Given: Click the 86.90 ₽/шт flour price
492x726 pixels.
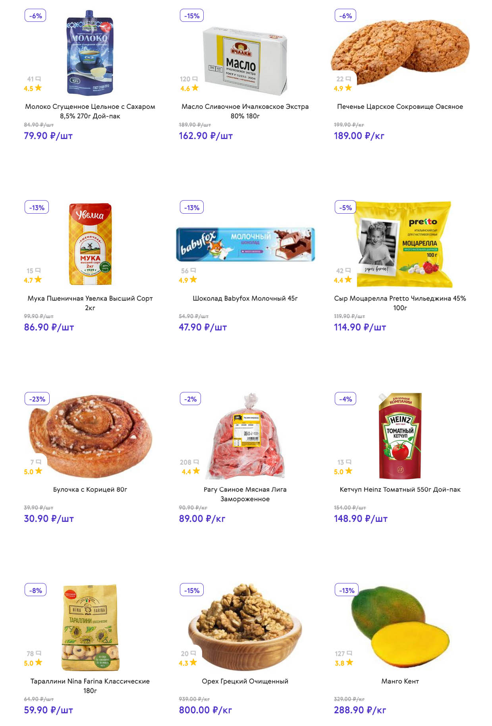Looking at the screenshot, I should pos(49,327).
